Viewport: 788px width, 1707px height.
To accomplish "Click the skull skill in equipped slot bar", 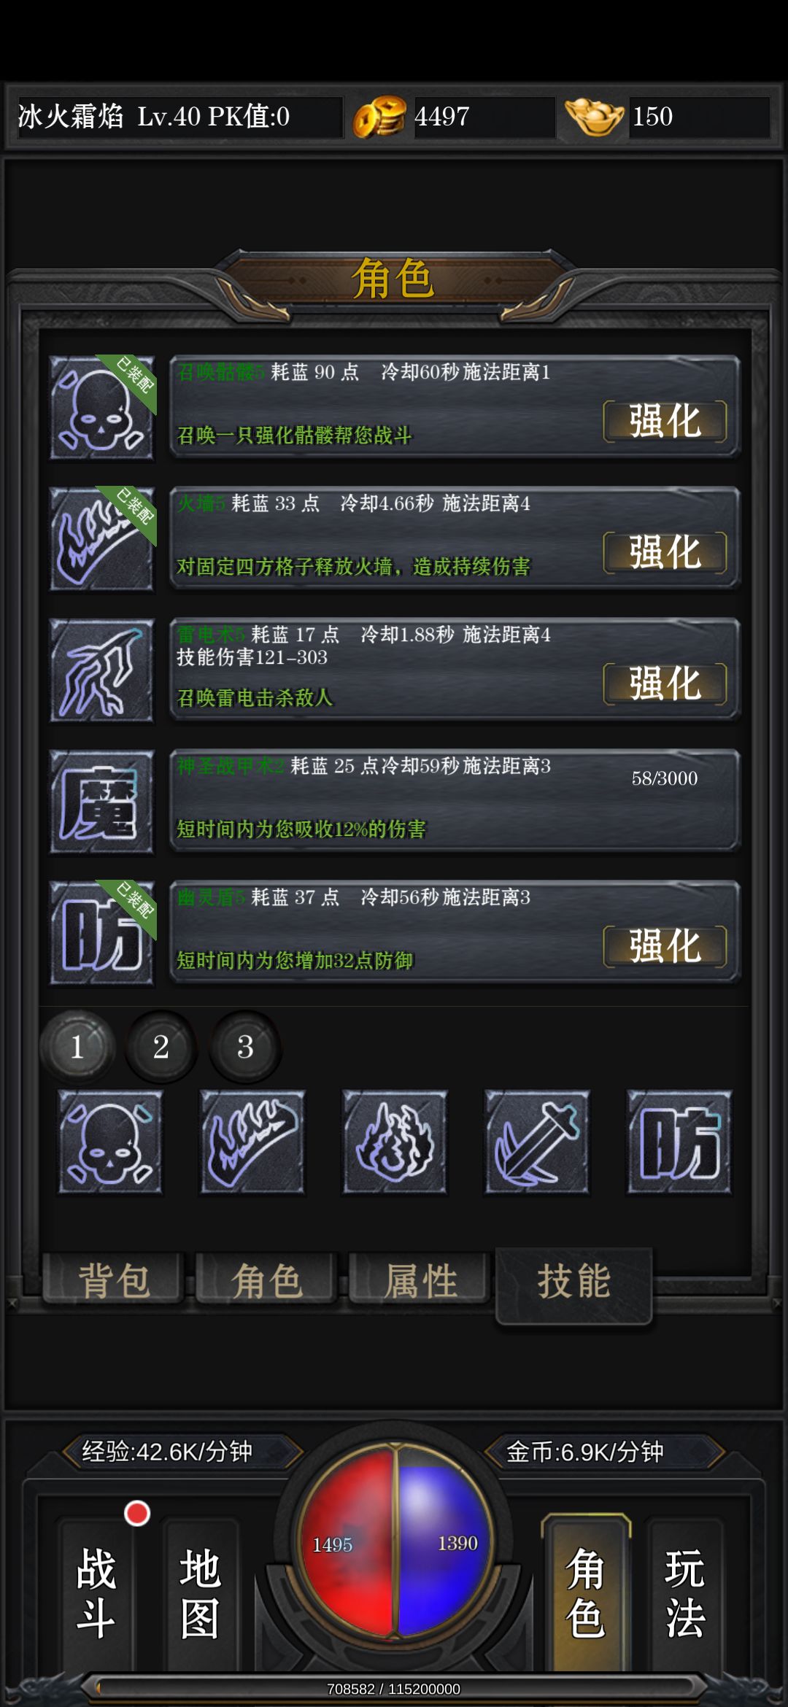I will click(110, 1142).
